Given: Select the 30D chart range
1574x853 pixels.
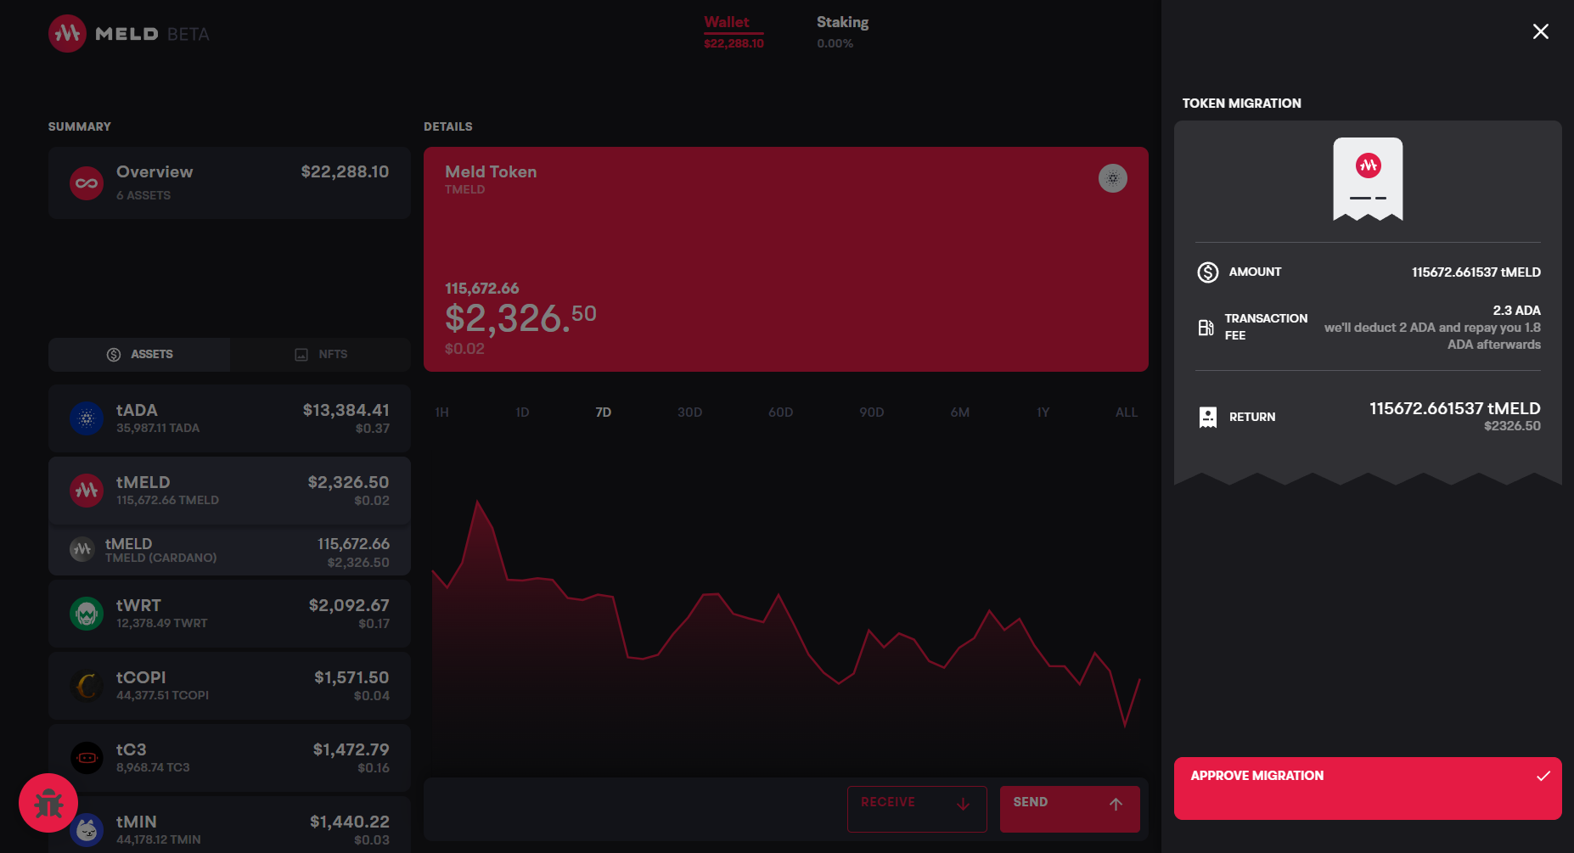Looking at the screenshot, I should [x=689, y=412].
